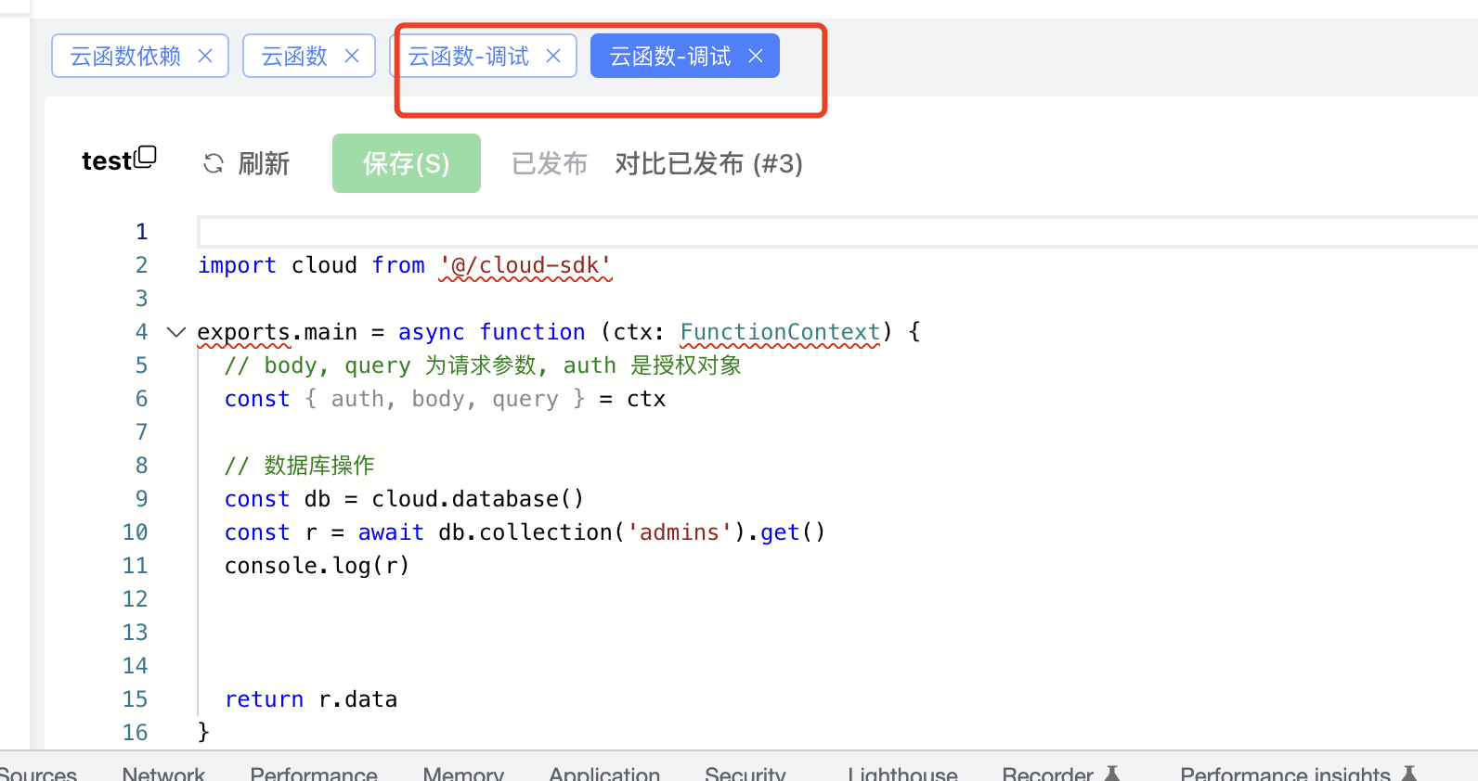The height and width of the screenshot is (781, 1478).
Task: Click the green 保存(S) save button
Action: click(407, 163)
